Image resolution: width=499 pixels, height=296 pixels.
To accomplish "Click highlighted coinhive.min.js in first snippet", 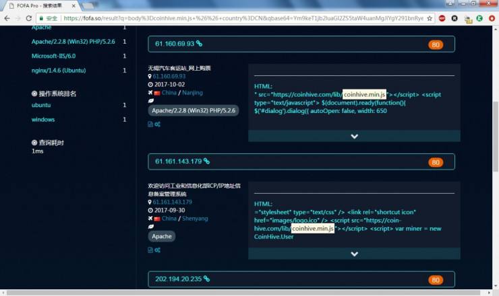I will coord(364,94).
